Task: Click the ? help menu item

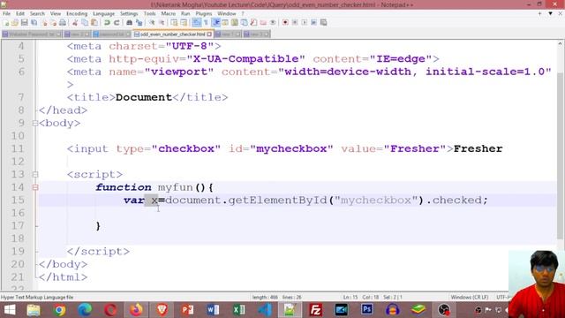Action: point(243,13)
